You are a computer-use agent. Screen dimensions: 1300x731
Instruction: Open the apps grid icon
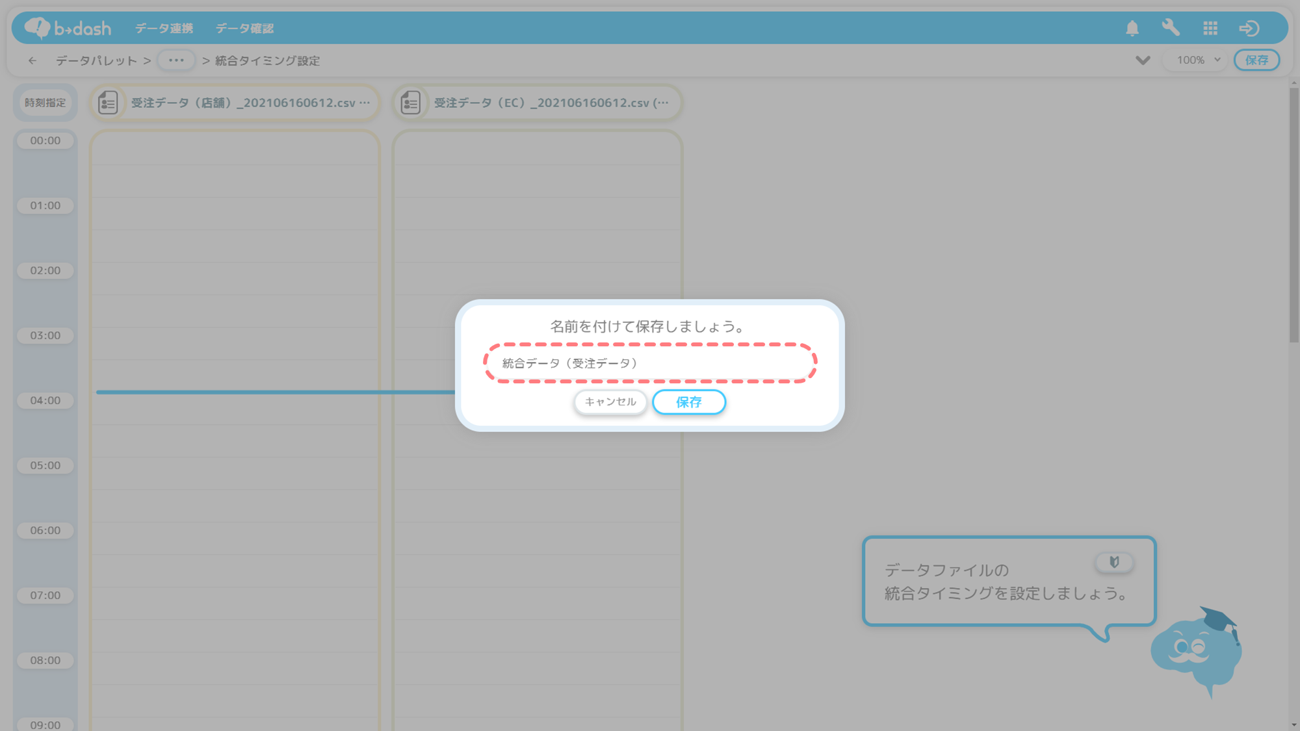pyautogui.click(x=1210, y=28)
